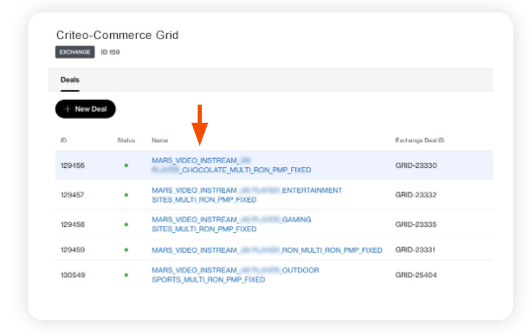
Task: Sort by the ID column header
Action: pyautogui.click(x=64, y=140)
